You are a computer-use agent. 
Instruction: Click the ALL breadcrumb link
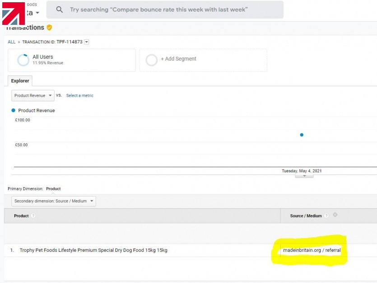pyautogui.click(x=11, y=42)
